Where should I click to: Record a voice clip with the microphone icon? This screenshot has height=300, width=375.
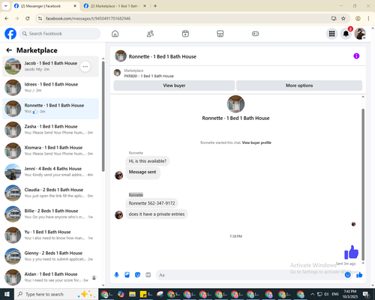pos(116,275)
